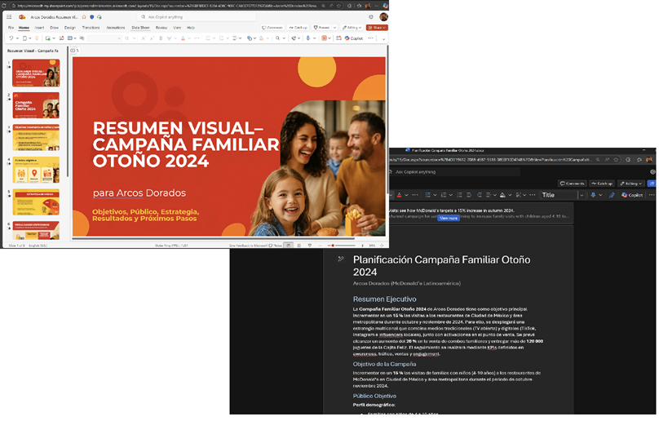Click Ask Copilot anything field in Word
Viewport: 659px width, 421px height.
click(x=454, y=172)
